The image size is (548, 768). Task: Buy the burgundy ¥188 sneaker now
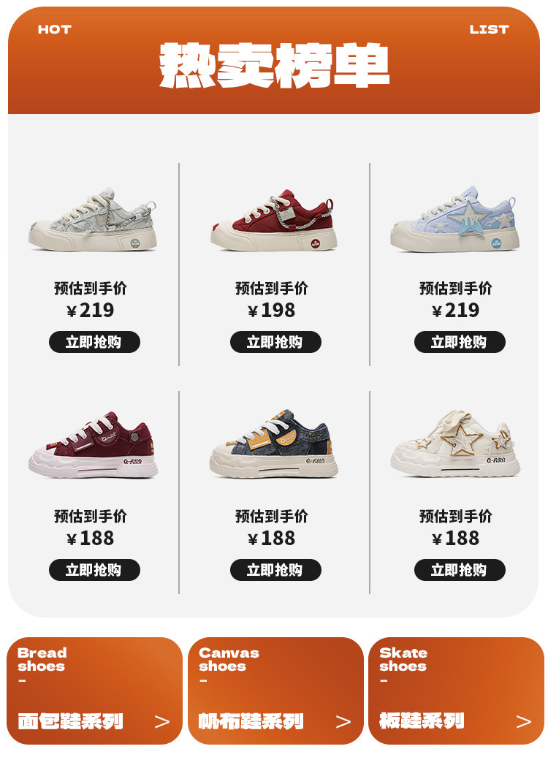94,570
